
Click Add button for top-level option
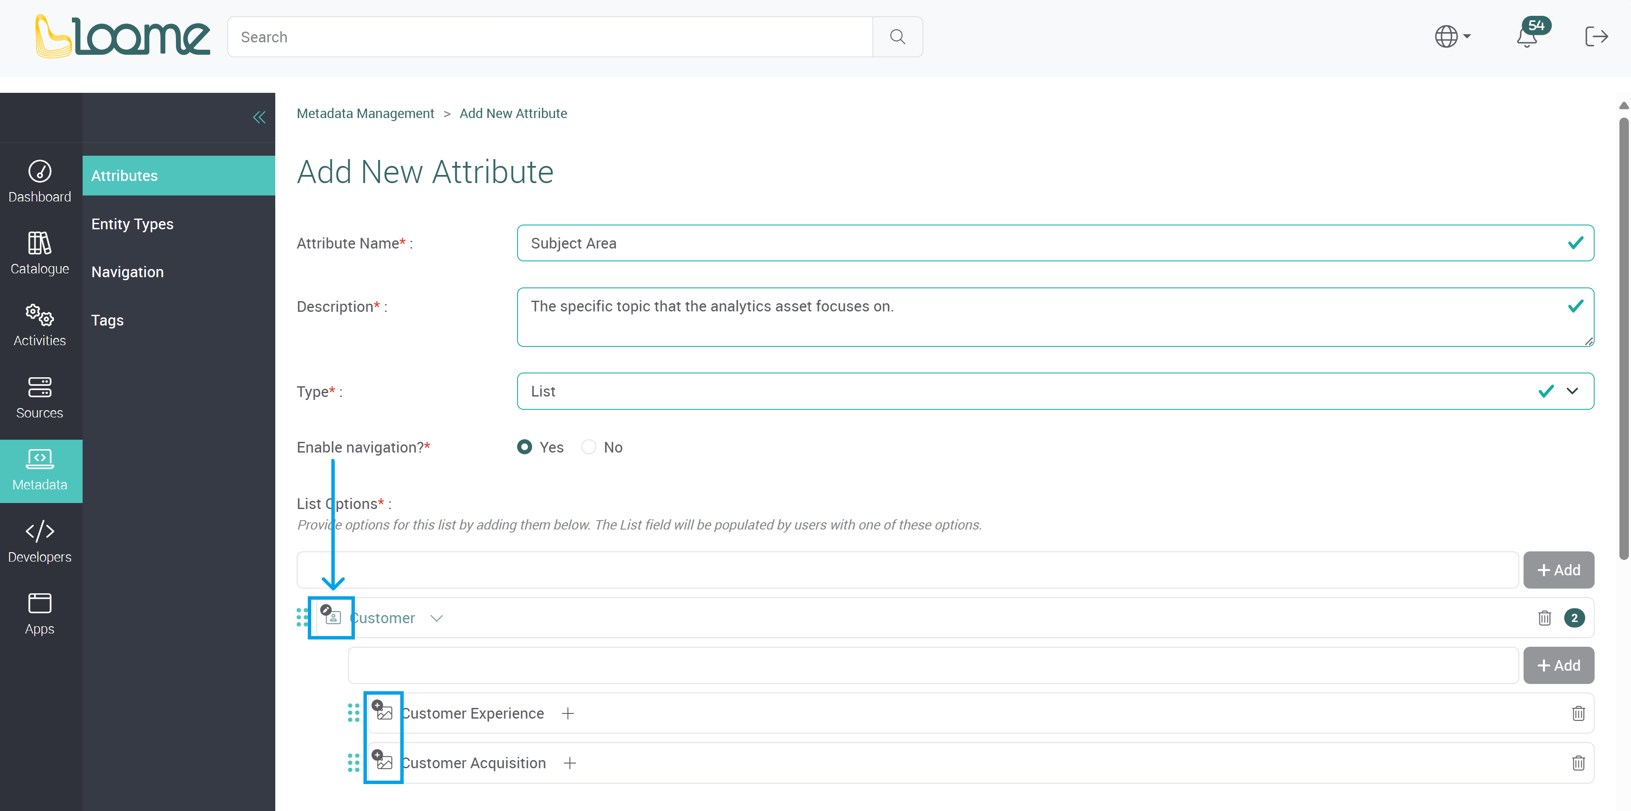(x=1558, y=570)
